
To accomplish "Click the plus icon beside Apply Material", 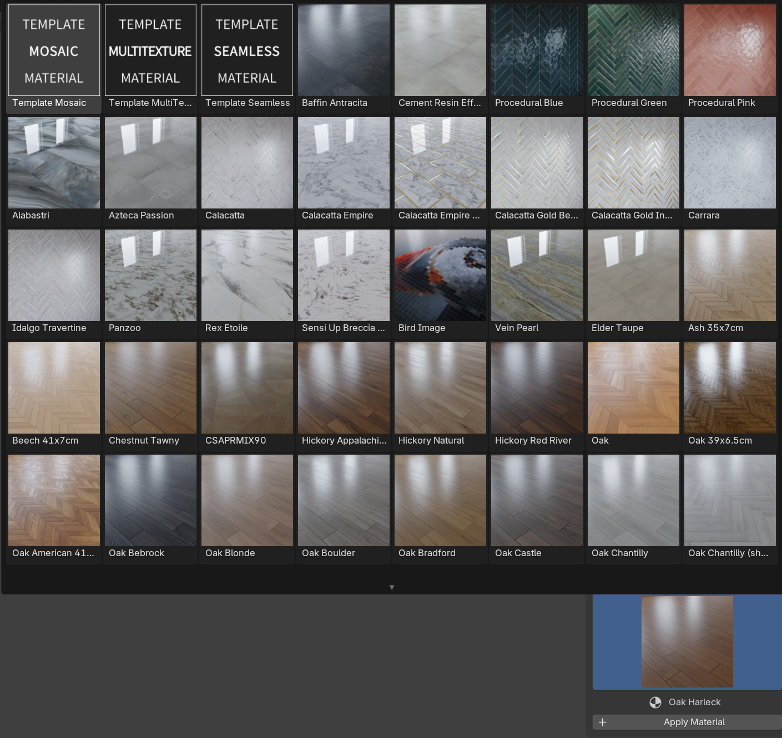I will click(x=602, y=722).
